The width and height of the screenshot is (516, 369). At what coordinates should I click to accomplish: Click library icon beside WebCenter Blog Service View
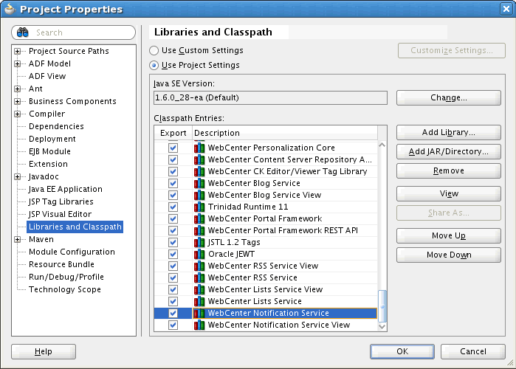(x=199, y=195)
